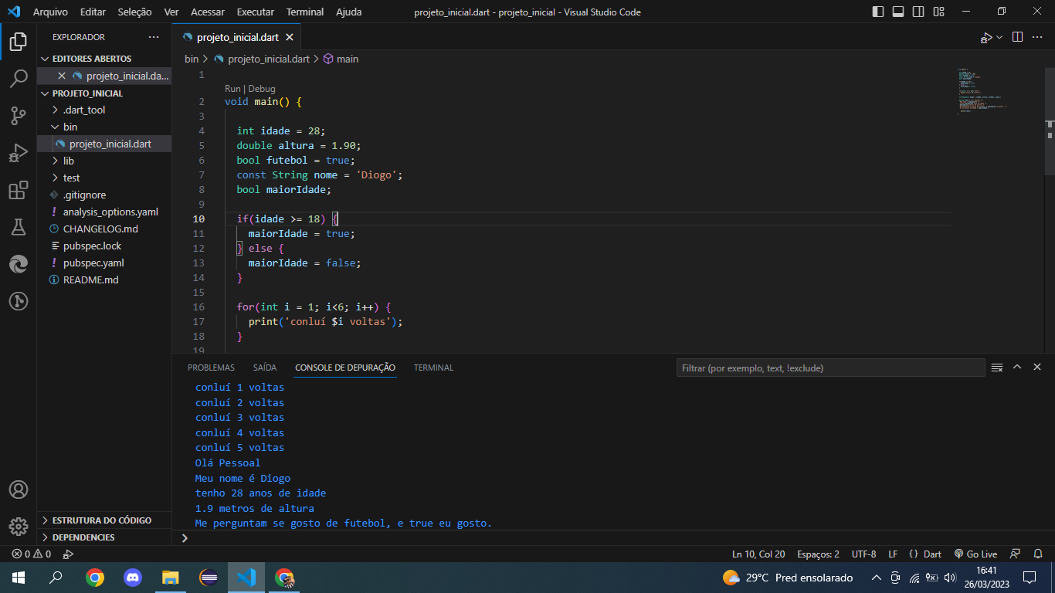Viewport: 1055px width, 593px height.
Task: Open Discord from the taskbar
Action: point(133,577)
